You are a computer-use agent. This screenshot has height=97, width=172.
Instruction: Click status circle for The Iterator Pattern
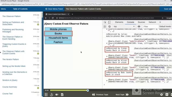[38, 60]
